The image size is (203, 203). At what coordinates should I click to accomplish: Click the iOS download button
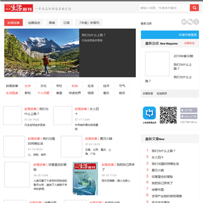[189, 110]
